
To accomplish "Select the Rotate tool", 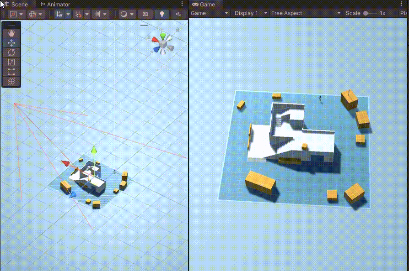I will (11, 52).
